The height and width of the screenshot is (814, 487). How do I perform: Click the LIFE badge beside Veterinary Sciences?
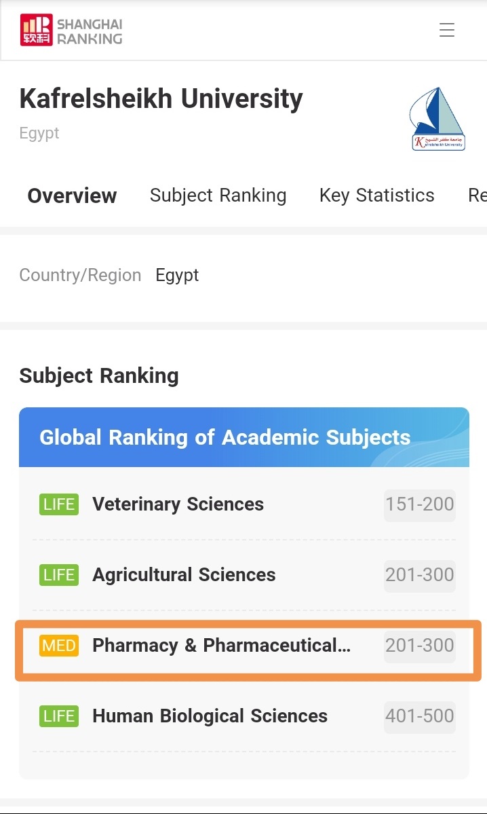[x=59, y=504]
